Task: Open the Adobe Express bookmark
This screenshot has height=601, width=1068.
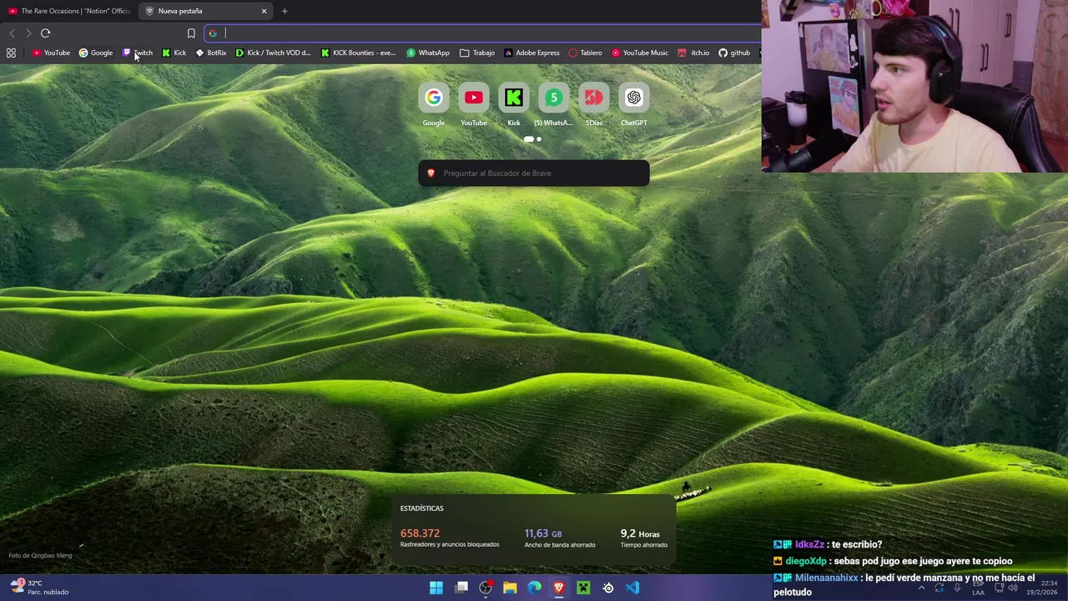Action: (x=531, y=53)
